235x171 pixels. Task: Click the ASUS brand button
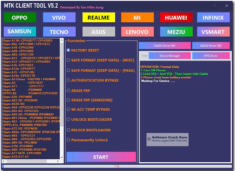(x=99, y=31)
